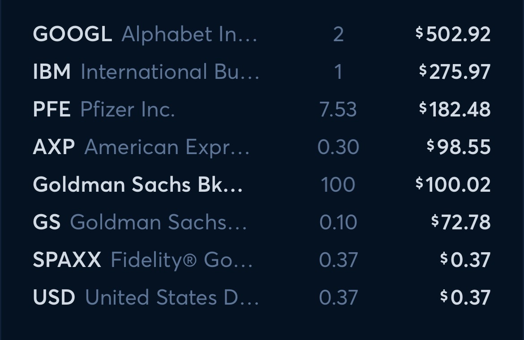This screenshot has width=524, height=340.
Task: Open the SPAXX ticker symbol
Action: [67, 260]
